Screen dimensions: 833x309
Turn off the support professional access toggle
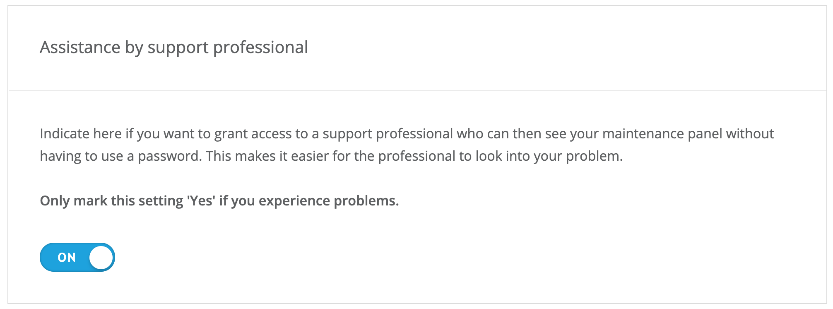[77, 257]
